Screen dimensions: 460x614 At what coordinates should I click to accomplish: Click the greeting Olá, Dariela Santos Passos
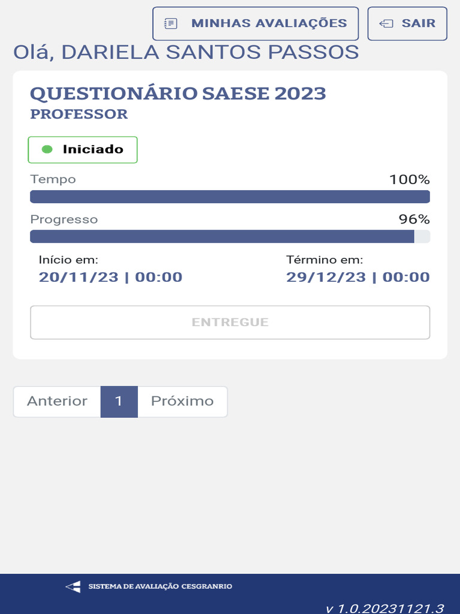click(x=186, y=52)
